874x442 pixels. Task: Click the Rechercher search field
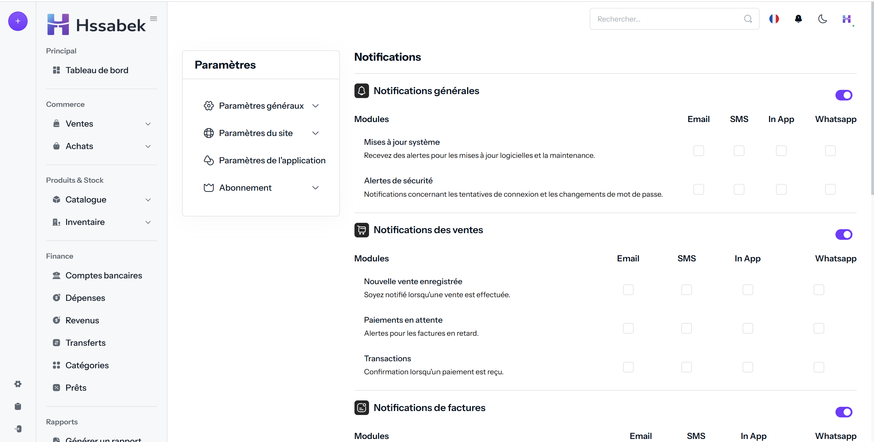(674, 19)
